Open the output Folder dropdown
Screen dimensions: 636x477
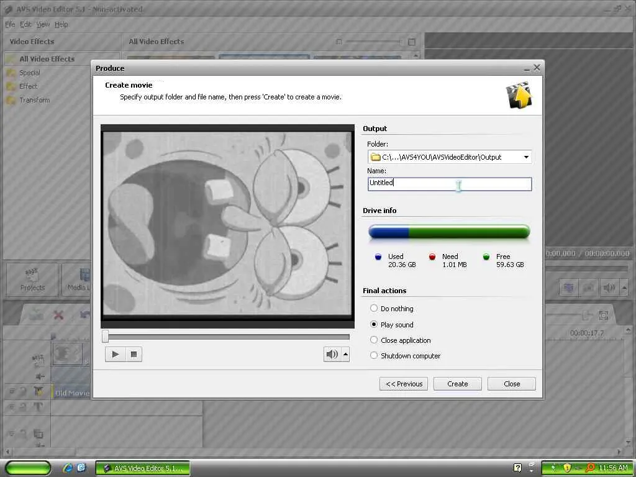tap(526, 157)
